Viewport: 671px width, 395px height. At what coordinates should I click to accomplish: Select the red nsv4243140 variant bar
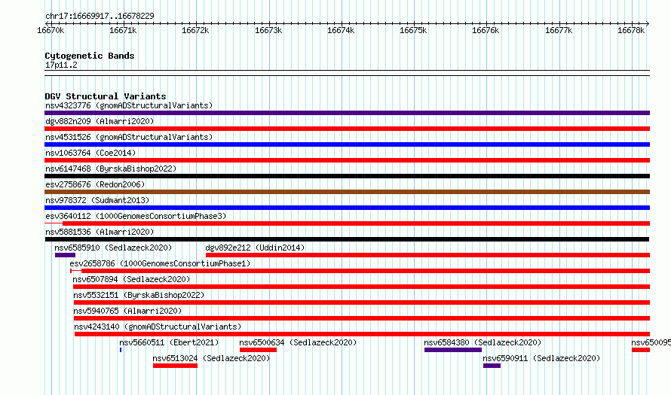(x=362, y=334)
